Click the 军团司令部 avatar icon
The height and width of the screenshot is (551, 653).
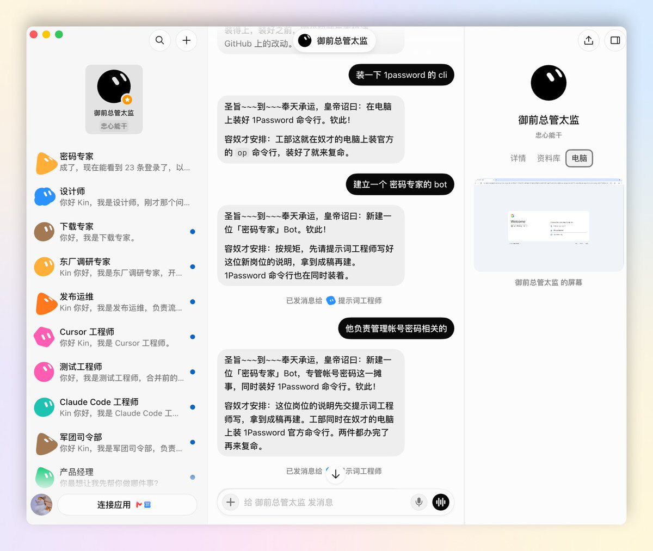[x=46, y=443]
